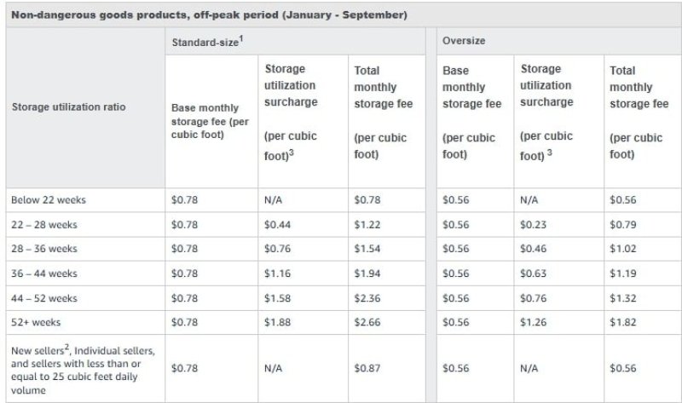Click the $2.66 total monthly storage fee cell
Viewport: 682px width, 403px height.
coord(367,324)
